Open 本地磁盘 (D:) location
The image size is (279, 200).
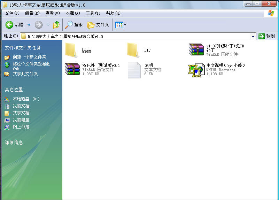26,99
